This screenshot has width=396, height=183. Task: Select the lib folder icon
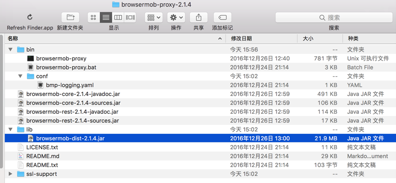click(x=21, y=129)
